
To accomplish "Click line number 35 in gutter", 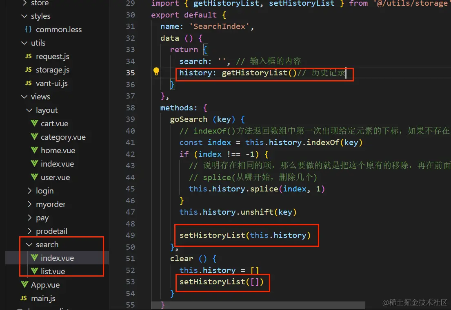I will (130, 73).
